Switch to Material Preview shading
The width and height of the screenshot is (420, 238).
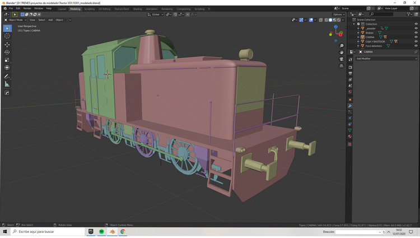point(335,20)
